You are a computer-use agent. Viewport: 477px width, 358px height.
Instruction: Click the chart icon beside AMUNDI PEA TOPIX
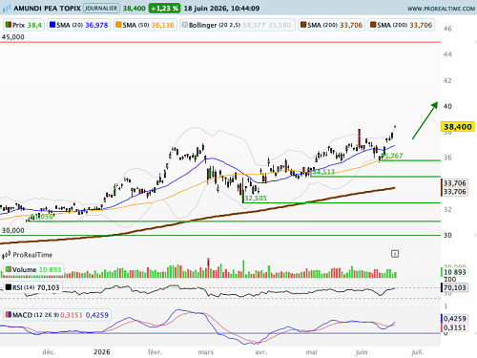7,9
